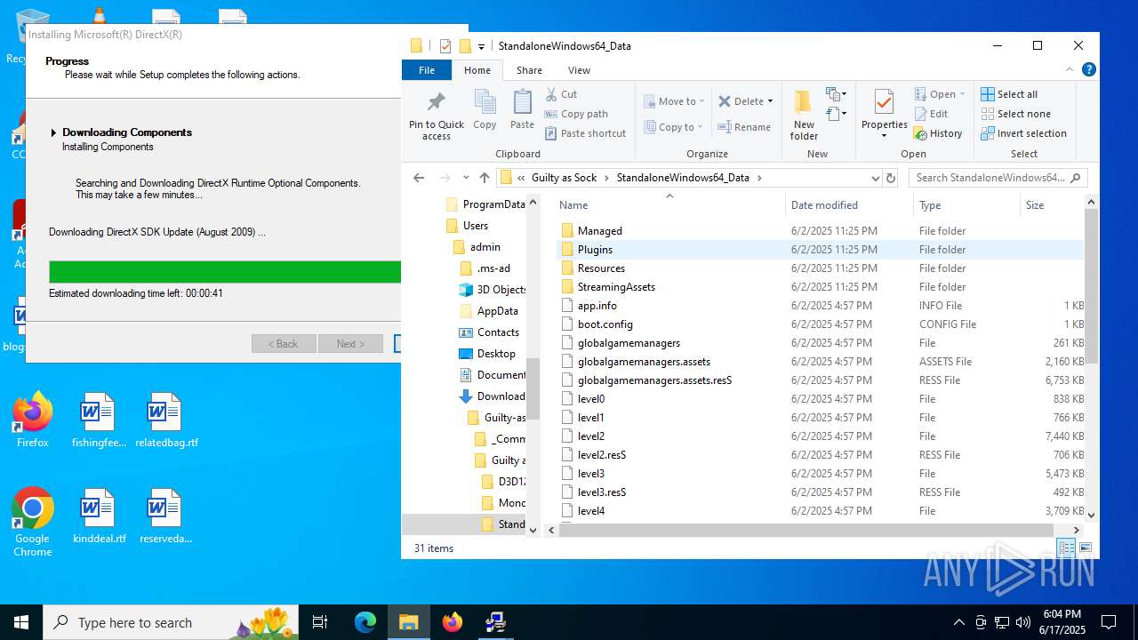Viewport: 1138px width, 640px height.
Task: Navigate back in File Explorer
Action: 419,178
